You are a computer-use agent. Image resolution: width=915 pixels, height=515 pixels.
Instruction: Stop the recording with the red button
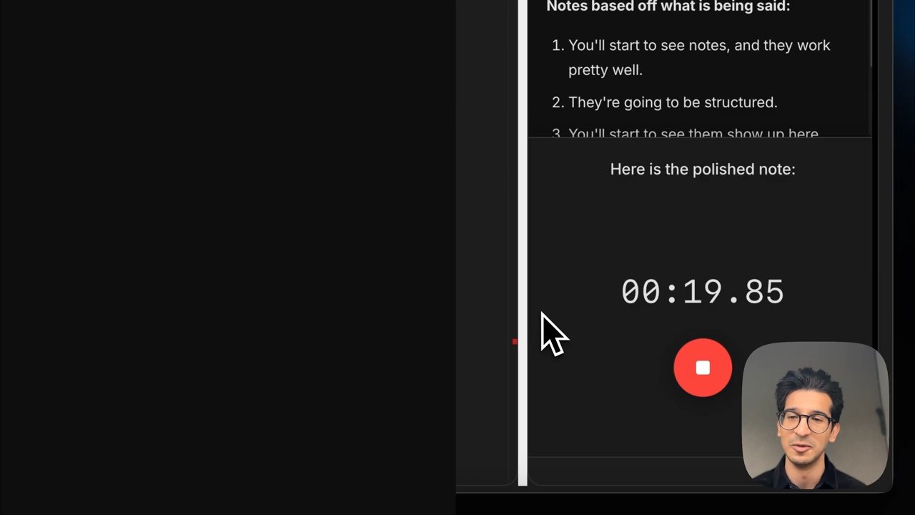pyautogui.click(x=703, y=368)
